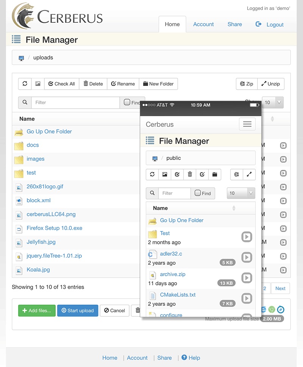The height and width of the screenshot is (367, 303).
Task: Switch to the Share tab
Action: pos(234,24)
